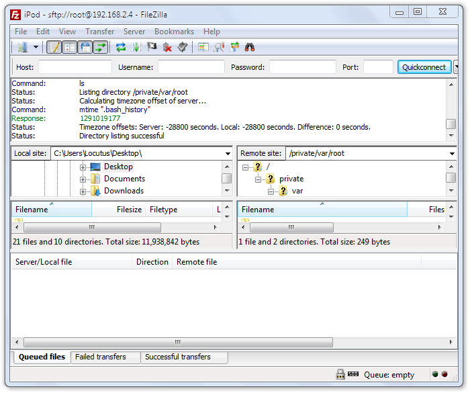The width and height of the screenshot is (470, 393).
Task: Click the message log scroll down arrow
Action: pyautogui.click(x=451, y=136)
